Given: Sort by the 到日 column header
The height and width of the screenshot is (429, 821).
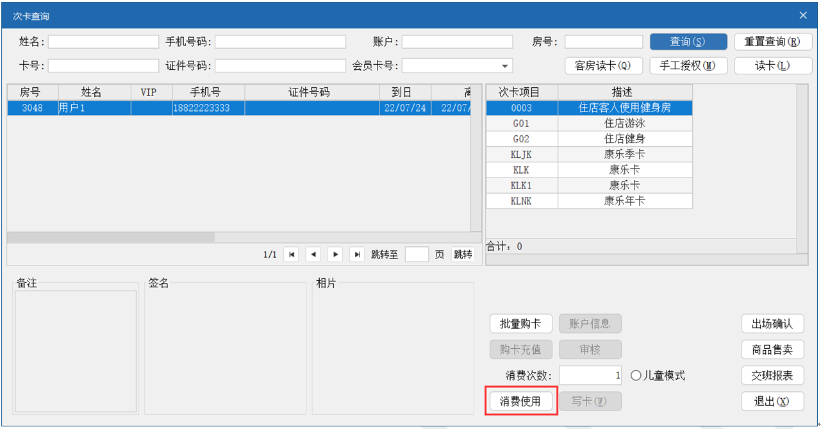Looking at the screenshot, I should click(x=405, y=92).
